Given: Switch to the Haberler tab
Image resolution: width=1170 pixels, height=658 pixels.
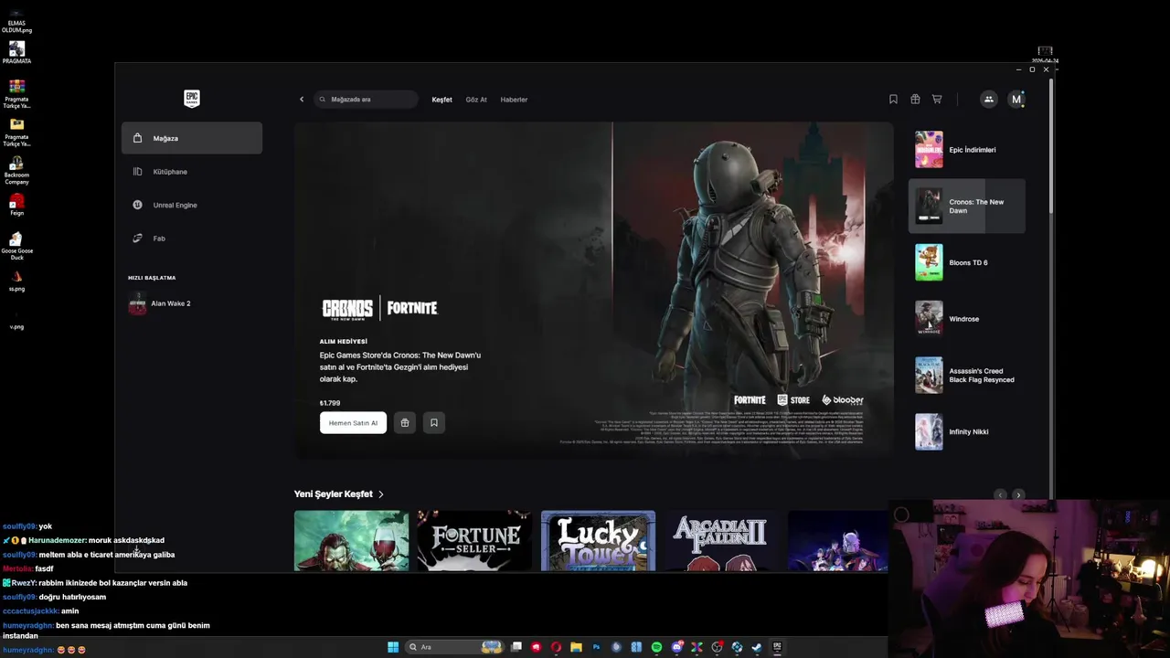Looking at the screenshot, I should tap(514, 100).
